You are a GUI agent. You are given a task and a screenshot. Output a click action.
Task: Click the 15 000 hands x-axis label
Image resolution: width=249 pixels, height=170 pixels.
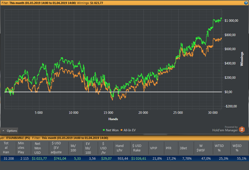[x=108, y=113]
